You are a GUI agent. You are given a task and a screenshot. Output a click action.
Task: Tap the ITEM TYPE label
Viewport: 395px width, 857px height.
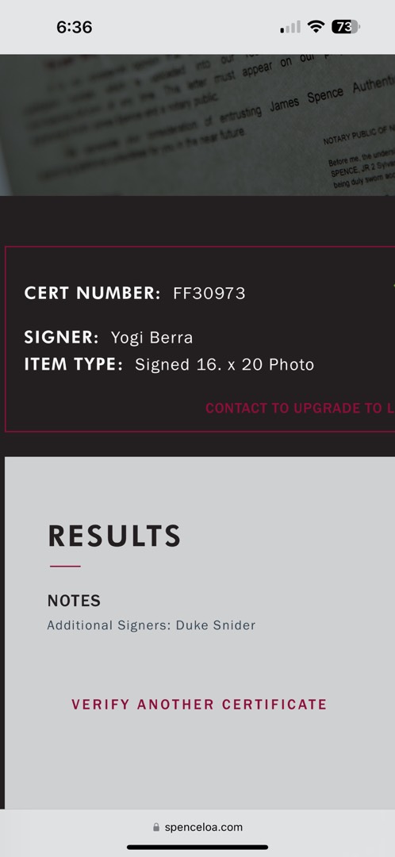tap(74, 364)
